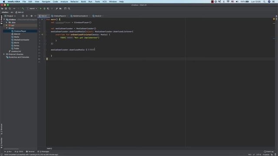Toggle the Favorites side tool tab
The image size is (278, 156).
(1, 143)
